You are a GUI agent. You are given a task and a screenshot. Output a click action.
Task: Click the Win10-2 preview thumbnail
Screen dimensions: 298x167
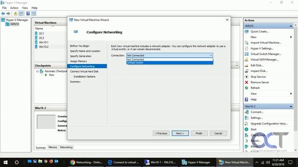[x=46, y=122]
